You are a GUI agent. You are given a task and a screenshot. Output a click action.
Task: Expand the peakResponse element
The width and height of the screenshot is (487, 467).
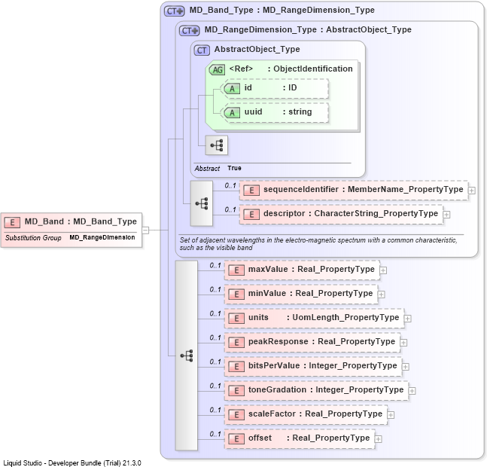click(403, 343)
